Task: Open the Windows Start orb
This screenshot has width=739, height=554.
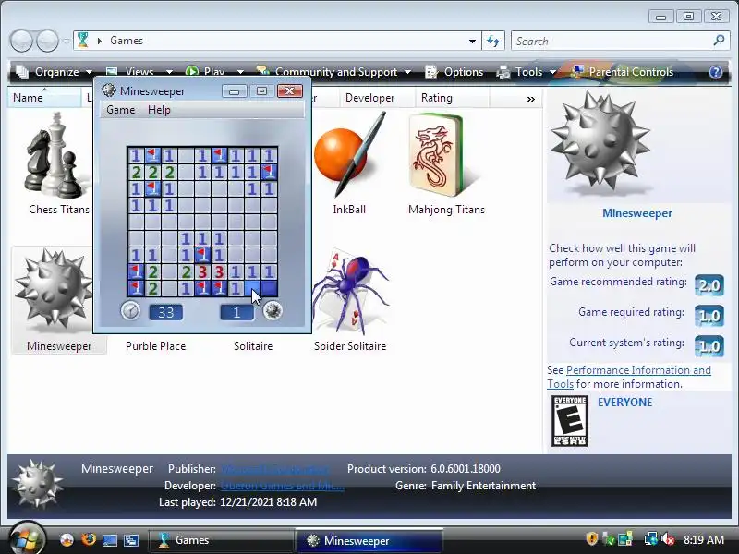Action: coord(27,538)
